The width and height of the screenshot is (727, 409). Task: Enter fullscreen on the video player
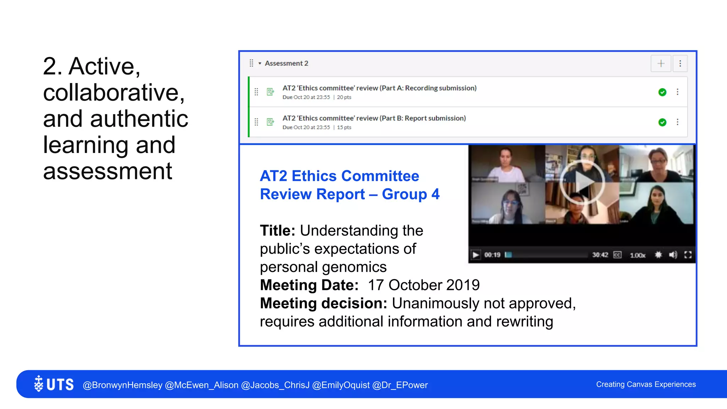[x=688, y=255]
